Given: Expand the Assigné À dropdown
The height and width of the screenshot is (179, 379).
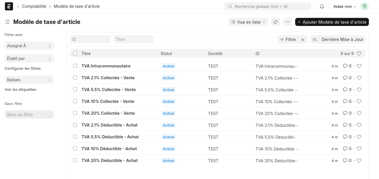Looking at the screenshot, I should point(29,46).
